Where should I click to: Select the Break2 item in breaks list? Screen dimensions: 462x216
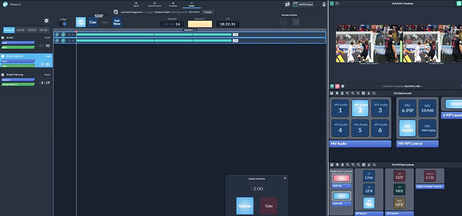click(x=26, y=42)
